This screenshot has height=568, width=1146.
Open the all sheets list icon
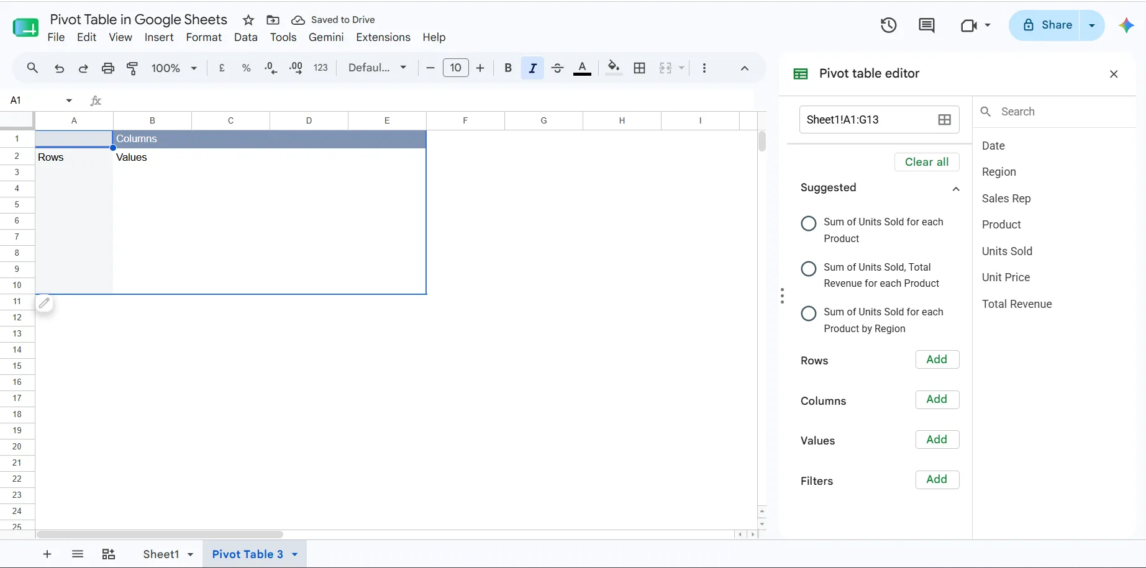tap(78, 554)
